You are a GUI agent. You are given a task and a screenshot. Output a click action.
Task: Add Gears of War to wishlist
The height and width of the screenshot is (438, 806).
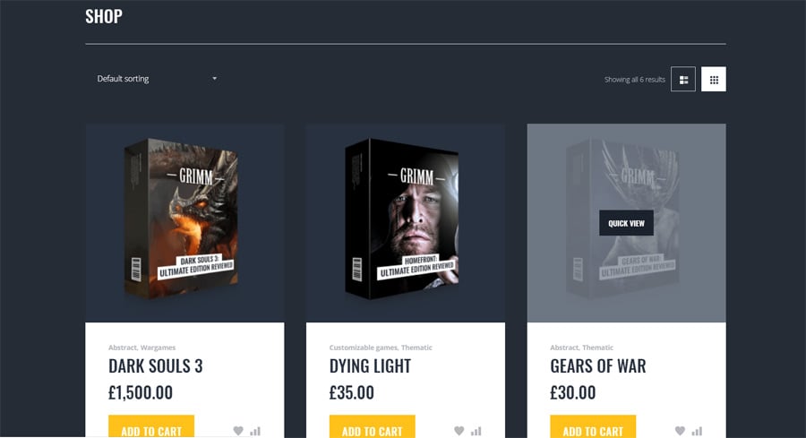[x=680, y=431]
